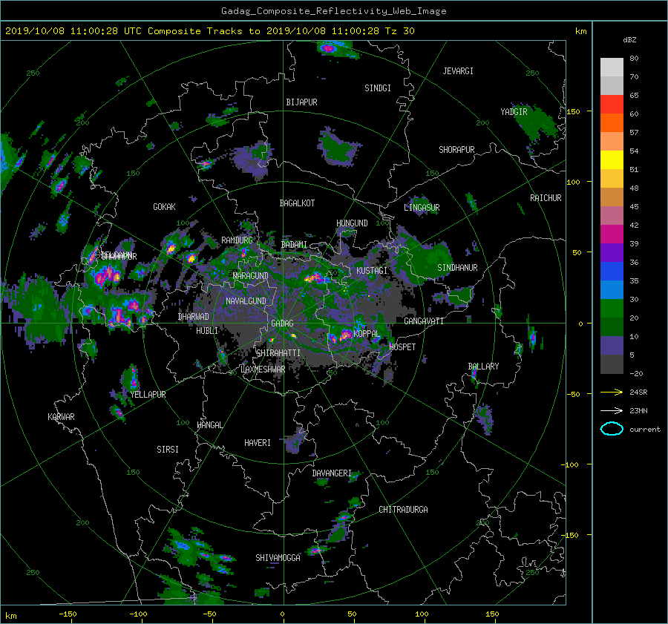The height and width of the screenshot is (624, 668).
Task: Click the LINGASUR city label
Action: (422, 208)
